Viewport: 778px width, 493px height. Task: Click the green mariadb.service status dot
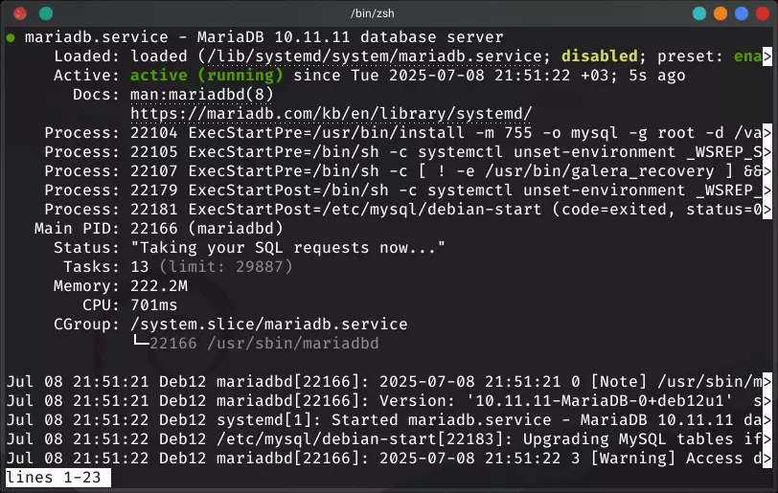point(11,37)
